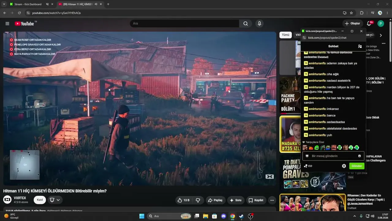
Task: Expand the notification bell subscription dropdown
Action: 58,200
